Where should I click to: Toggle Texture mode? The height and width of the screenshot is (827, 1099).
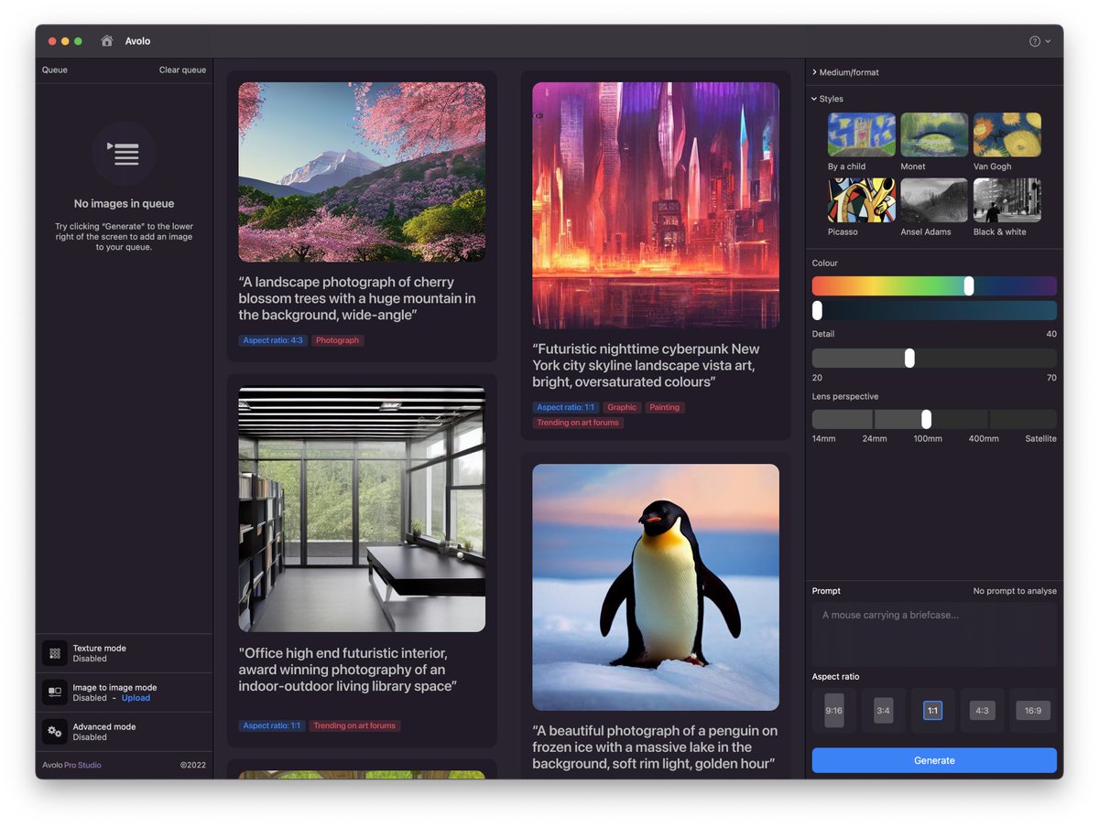point(124,653)
